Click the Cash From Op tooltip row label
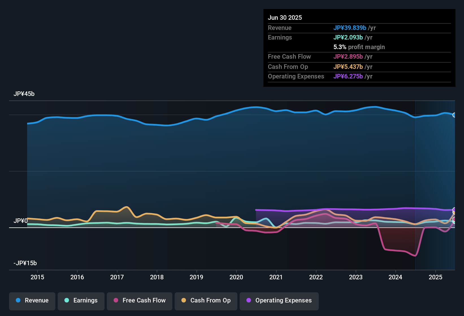Image resolution: width=464 pixels, height=316 pixels. click(x=288, y=67)
